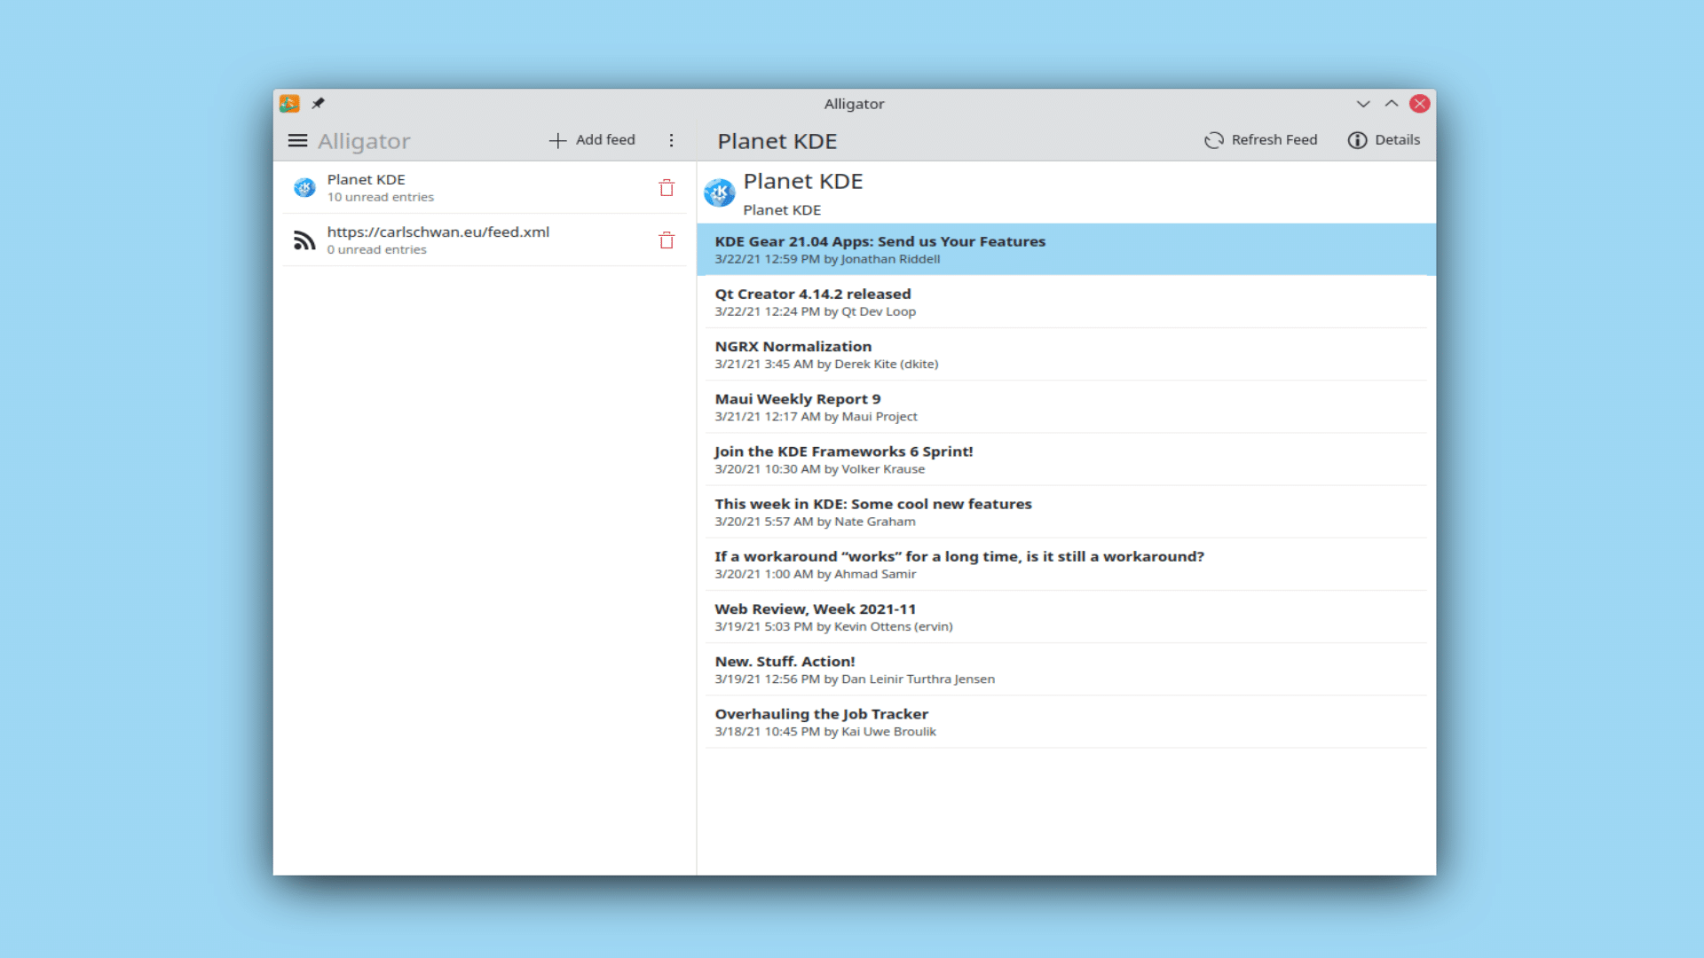Click the Alligator sidebar title
The height and width of the screenshot is (958, 1704).
364,141
